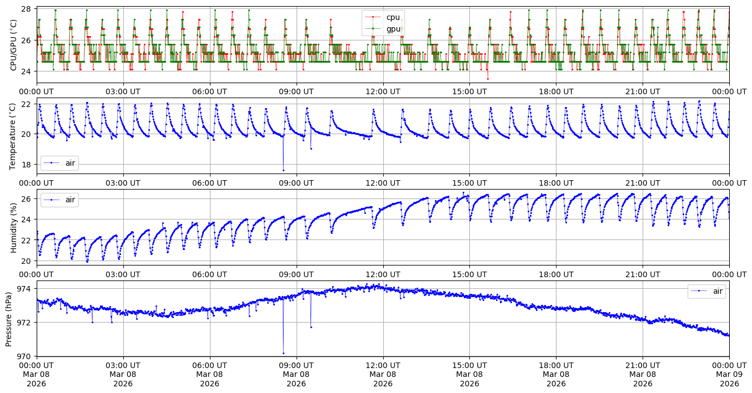Image resolution: width=752 pixels, height=393 pixels.
Task: Click the lowest red cpu point below 24 °C
Action: [x=488, y=79]
